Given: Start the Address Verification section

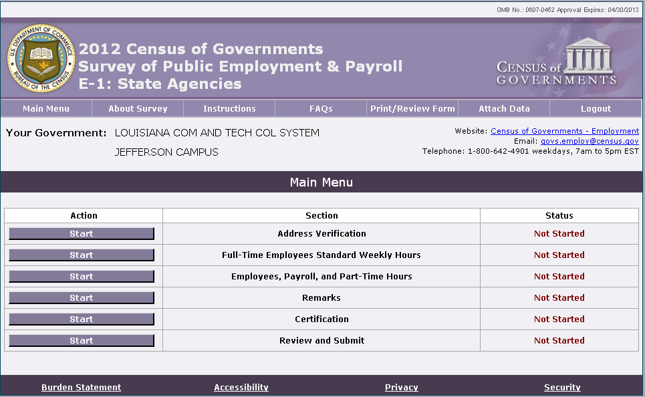Looking at the screenshot, I should click(82, 234).
